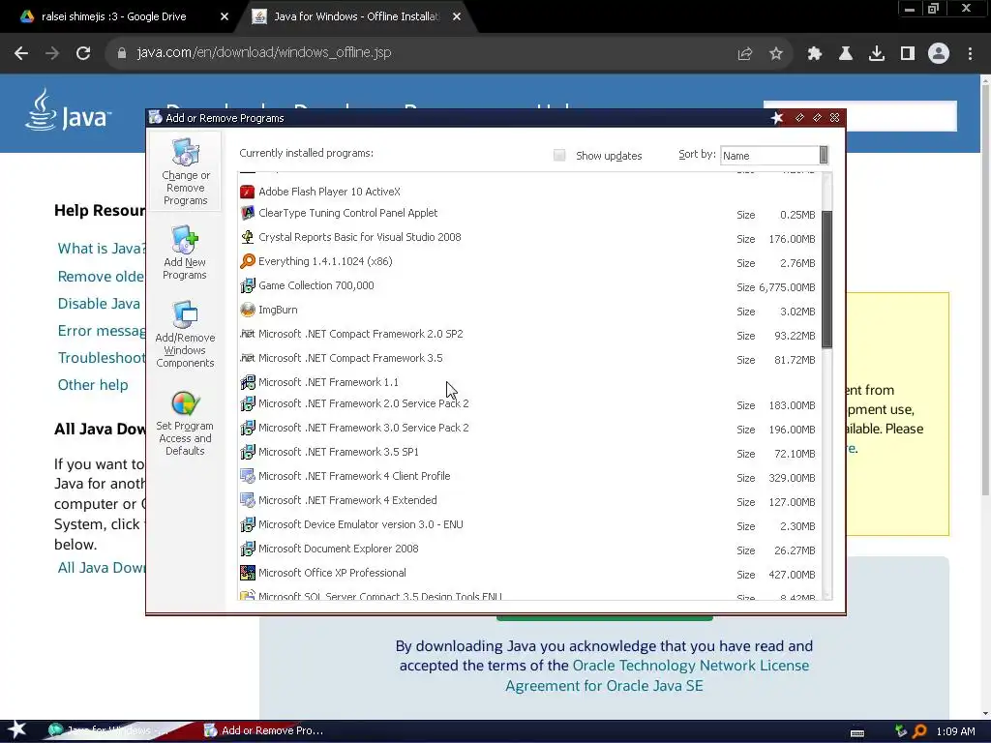
Task: Open Other help link
Action: [x=93, y=385]
